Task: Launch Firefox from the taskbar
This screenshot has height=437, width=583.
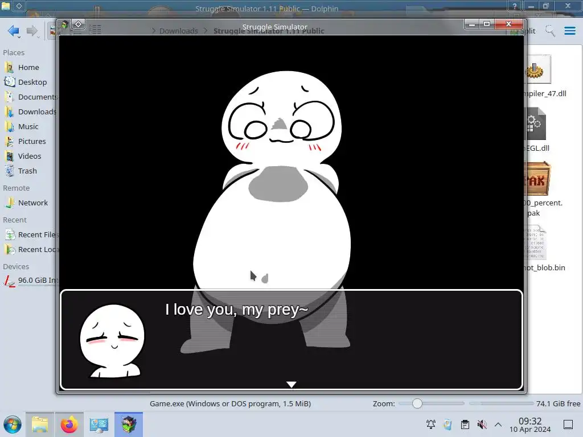Action: point(69,424)
